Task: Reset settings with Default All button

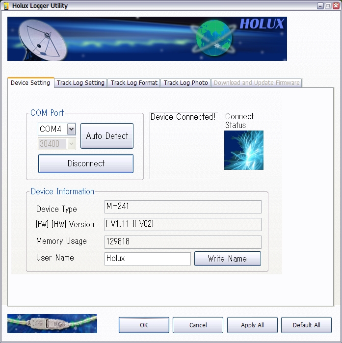Action: [306, 325]
